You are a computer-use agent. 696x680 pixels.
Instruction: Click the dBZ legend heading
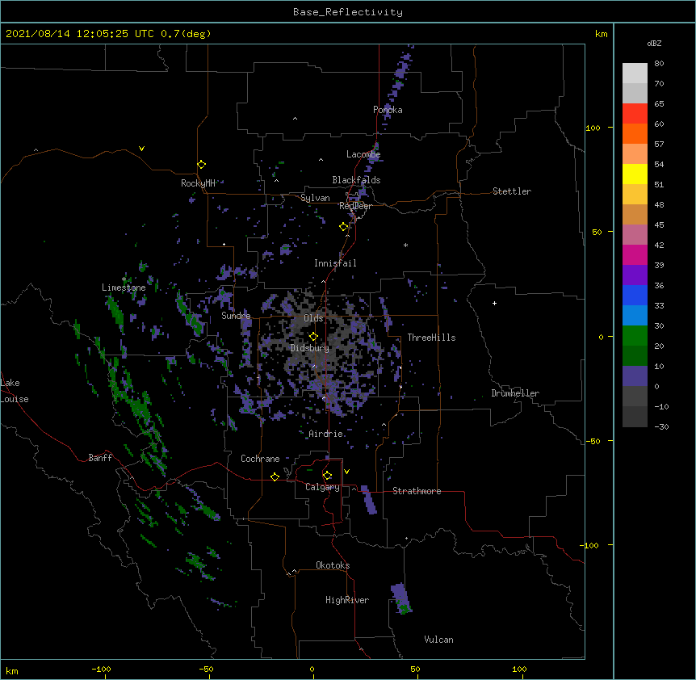tap(654, 43)
